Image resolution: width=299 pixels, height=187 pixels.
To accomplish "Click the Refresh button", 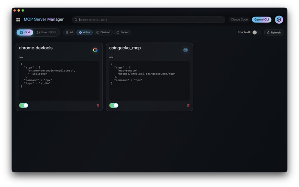I will click(274, 33).
